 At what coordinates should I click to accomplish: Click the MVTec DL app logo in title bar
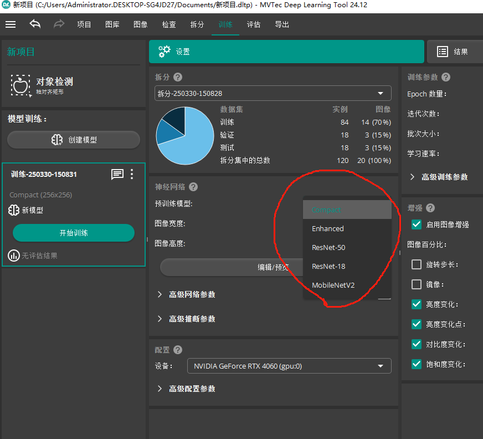[6, 5]
